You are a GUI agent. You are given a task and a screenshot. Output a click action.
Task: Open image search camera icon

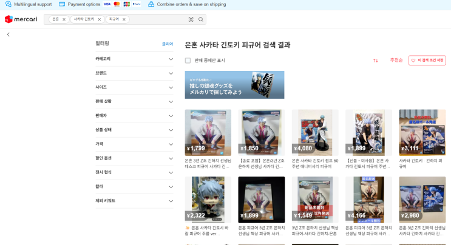[191, 19]
